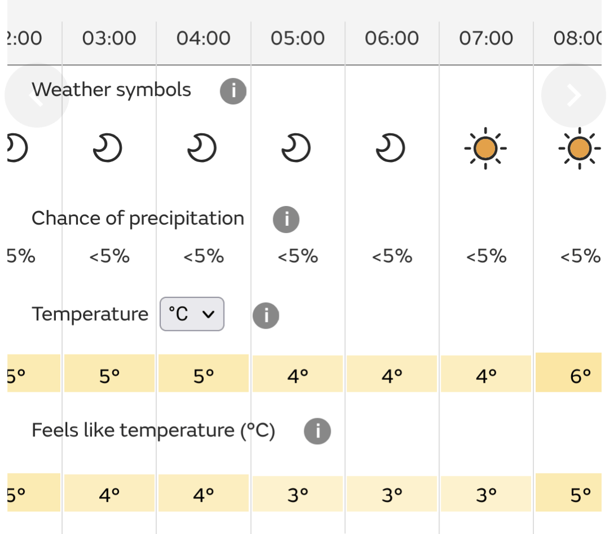This screenshot has height=534, width=609.
Task: Go to previous hours with left arrow
Action: coord(37,95)
